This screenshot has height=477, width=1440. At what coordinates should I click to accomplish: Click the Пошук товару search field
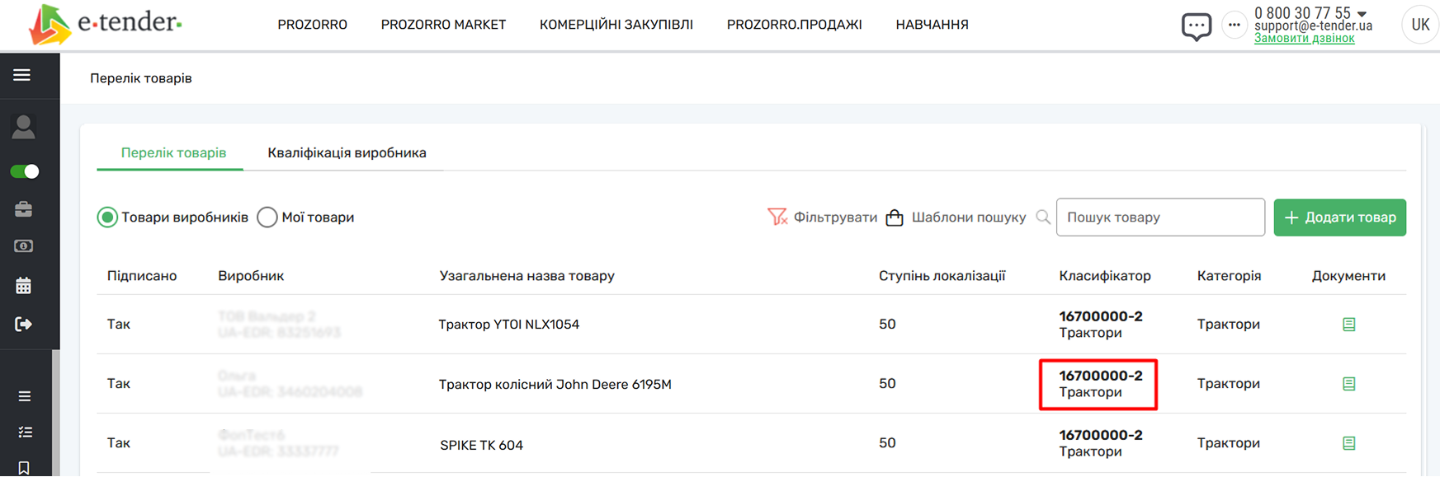tap(1159, 217)
